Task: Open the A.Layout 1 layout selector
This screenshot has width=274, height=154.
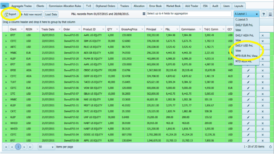Action: pos(246,14)
